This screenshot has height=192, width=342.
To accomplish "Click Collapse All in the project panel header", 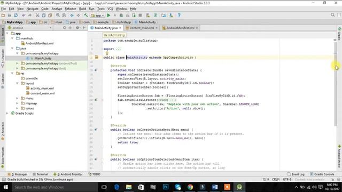I will coord(70,28).
